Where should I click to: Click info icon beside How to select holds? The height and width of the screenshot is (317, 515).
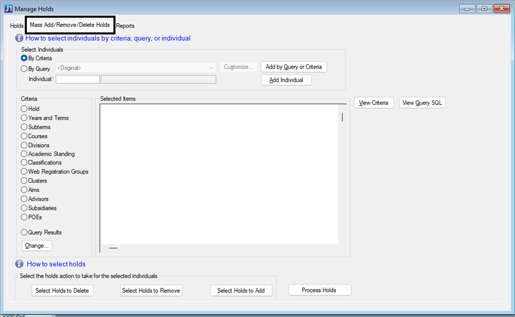[x=19, y=264]
